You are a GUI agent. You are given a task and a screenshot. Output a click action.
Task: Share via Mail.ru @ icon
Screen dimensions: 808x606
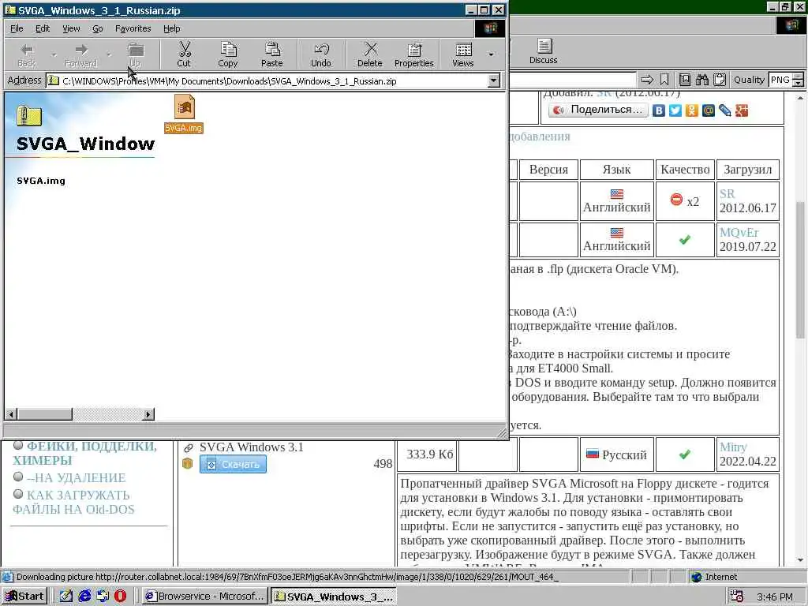pyautogui.click(x=709, y=110)
